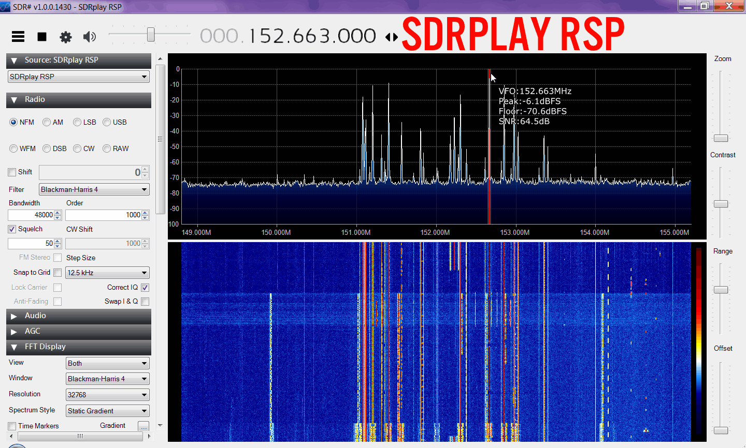The image size is (746, 448).
Task: Click the Zoom slider handle
Action: point(721,138)
